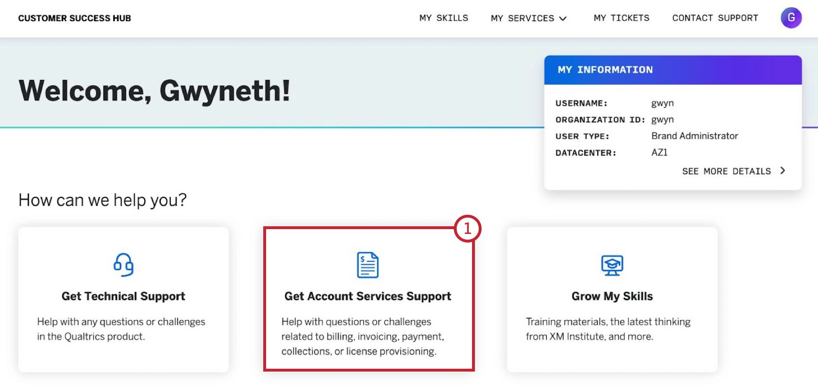Screen dimensions: 818x387
Task: Select the invoice document icon for Account Services
Action: point(368,264)
